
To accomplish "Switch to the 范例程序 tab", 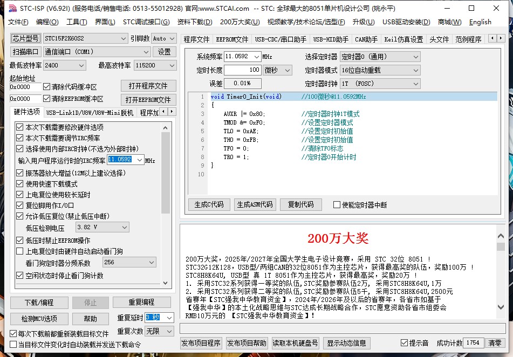I will tap(468, 39).
